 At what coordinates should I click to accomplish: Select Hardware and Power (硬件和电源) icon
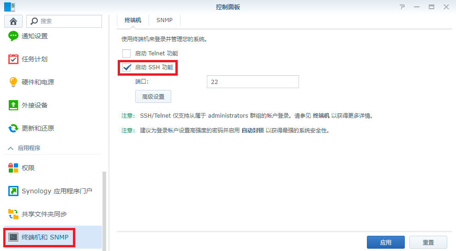pyautogui.click(x=14, y=82)
